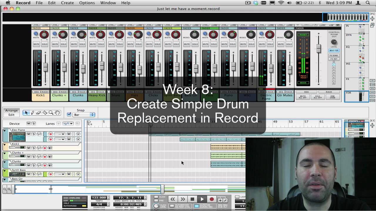Open the Snap value Bar dropdown
This screenshot has height=211, width=376.
click(x=84, y=115)
